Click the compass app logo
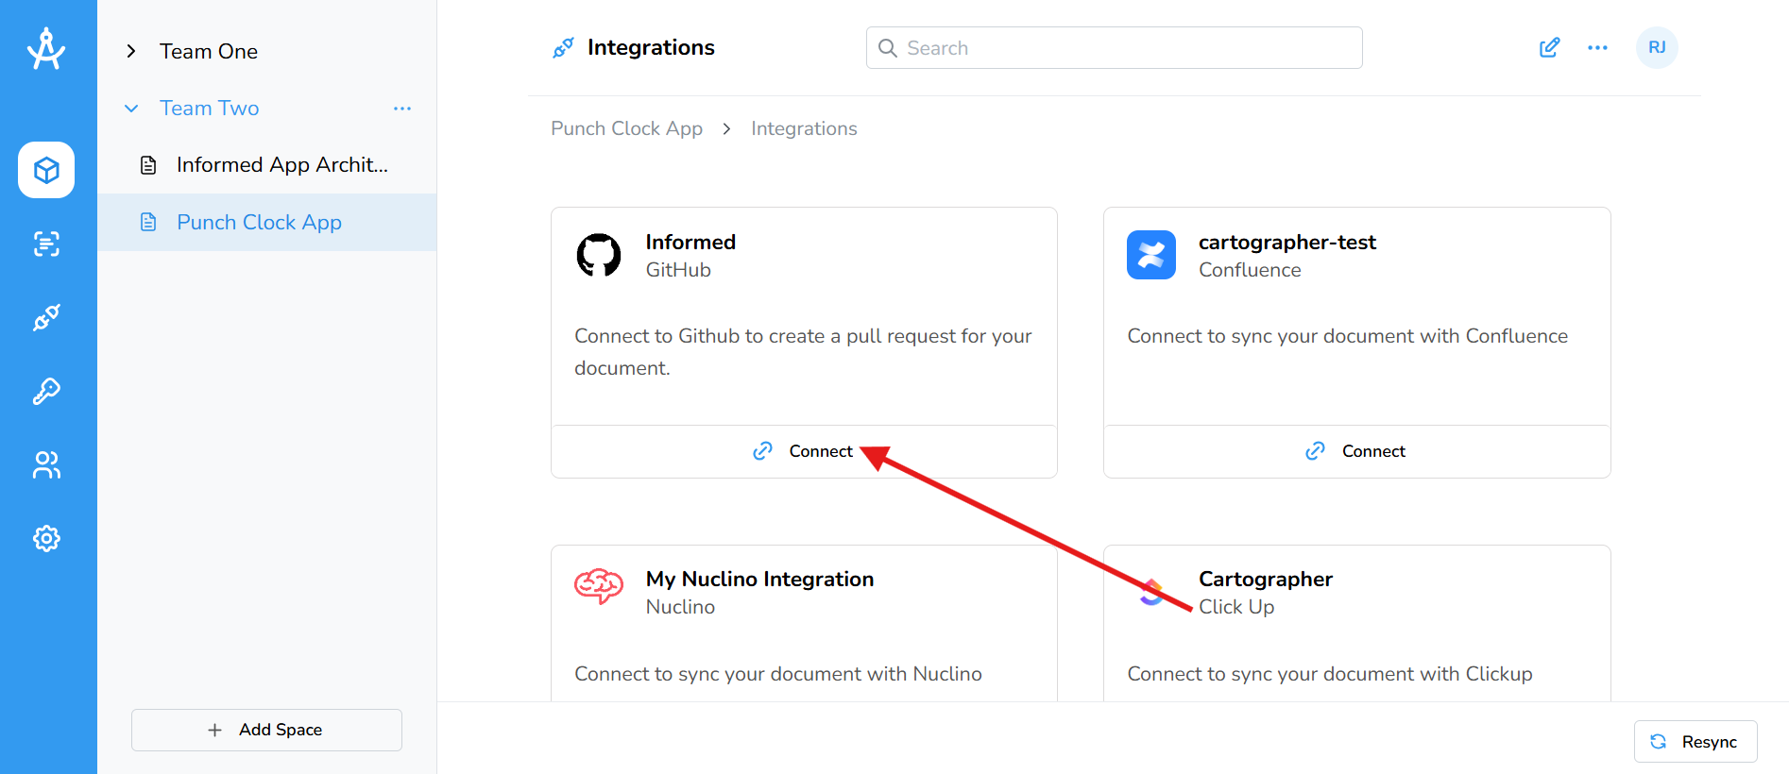This screenshot has height=774, width=1789. click(46, 48)
